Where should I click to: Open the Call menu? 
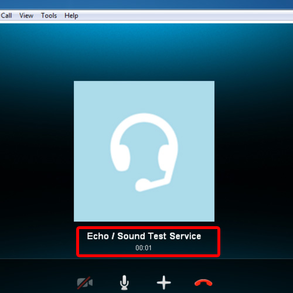tap(6, 15)
